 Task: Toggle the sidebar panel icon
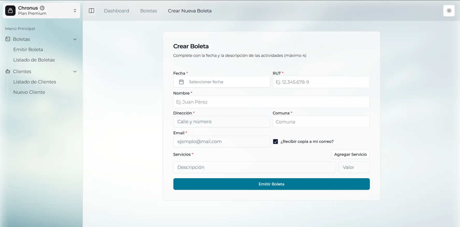91,11
